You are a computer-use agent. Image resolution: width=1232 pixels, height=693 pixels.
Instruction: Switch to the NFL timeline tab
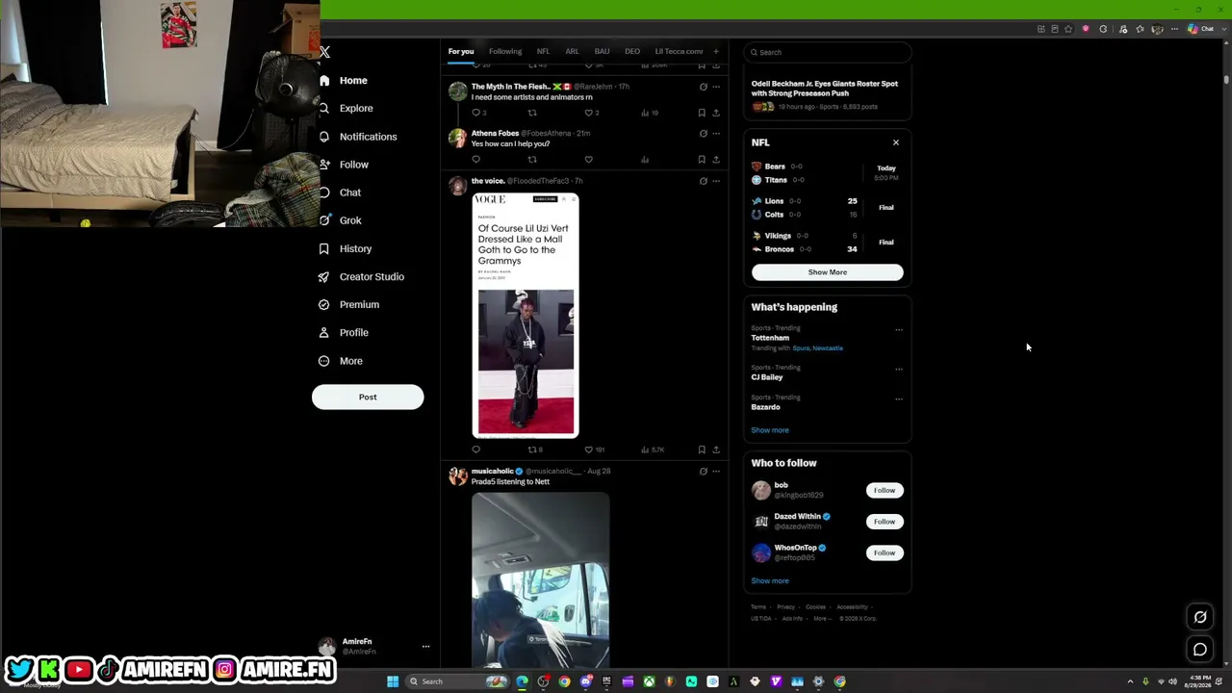coord(544,52)
